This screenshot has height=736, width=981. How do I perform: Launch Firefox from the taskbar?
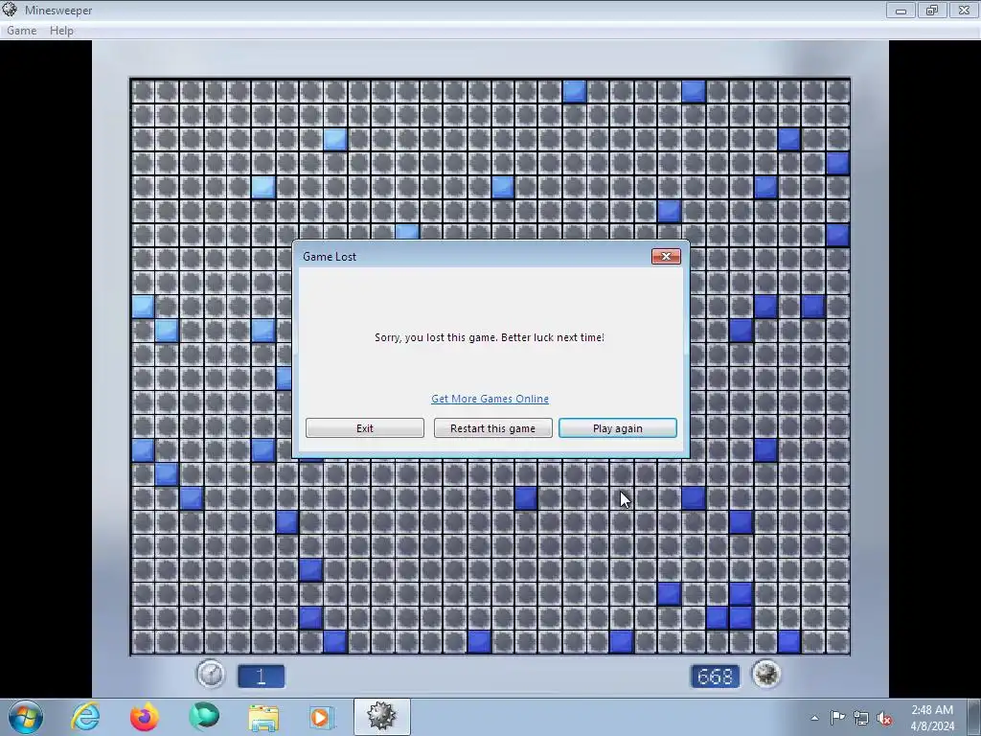pyautogui.click(x=145, y=717)
